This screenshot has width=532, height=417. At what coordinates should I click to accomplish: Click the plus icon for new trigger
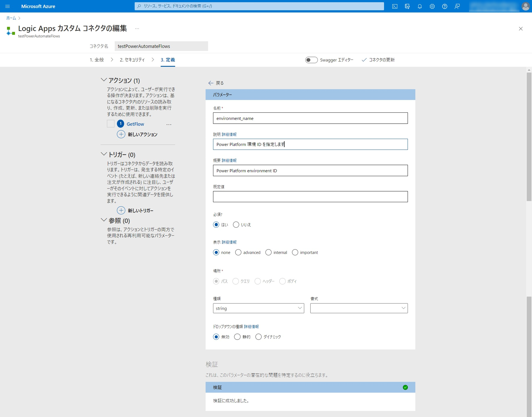click(x=121, y=210)
